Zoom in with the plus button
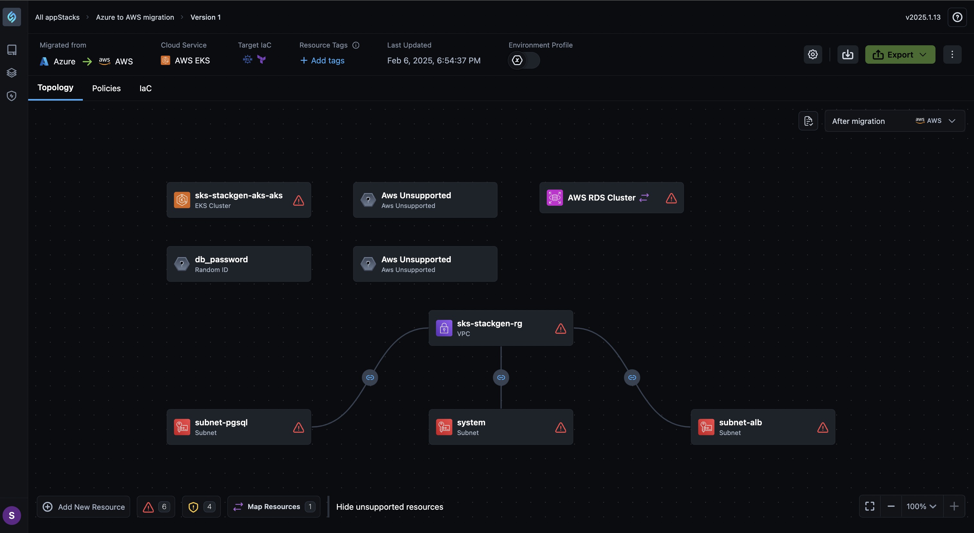The height and width of the screenshot is (533, 974). 954,506
